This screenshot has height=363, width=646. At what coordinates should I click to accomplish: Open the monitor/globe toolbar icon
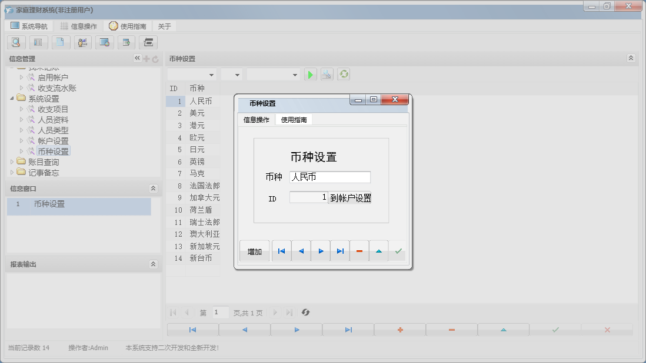pos(105,42)
